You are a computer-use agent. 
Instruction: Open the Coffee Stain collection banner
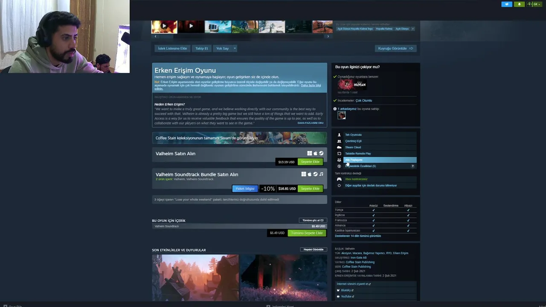click(239, 138)
